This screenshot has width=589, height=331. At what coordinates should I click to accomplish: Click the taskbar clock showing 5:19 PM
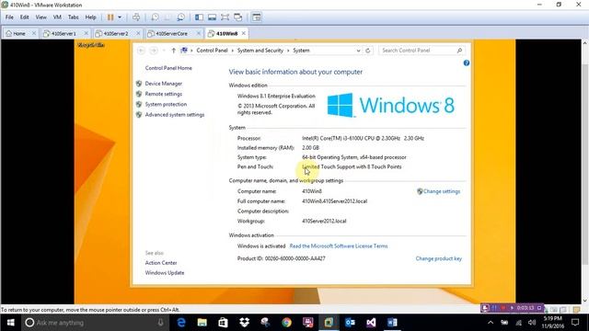point(552,323)
